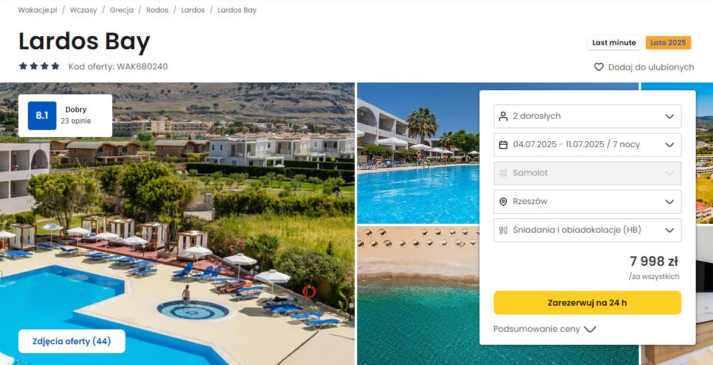
Task: Expand Podsumowanie ceny price summary
Action: (x=544, y=329)
